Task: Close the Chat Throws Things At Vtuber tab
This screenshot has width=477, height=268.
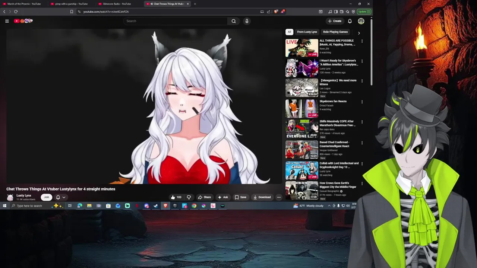Action: click(188, 4)
